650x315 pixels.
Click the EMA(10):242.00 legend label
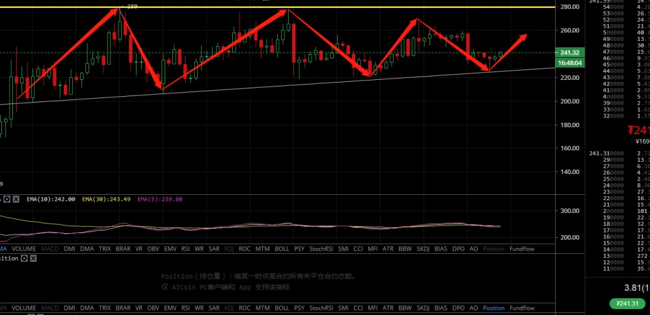point(51,199)
